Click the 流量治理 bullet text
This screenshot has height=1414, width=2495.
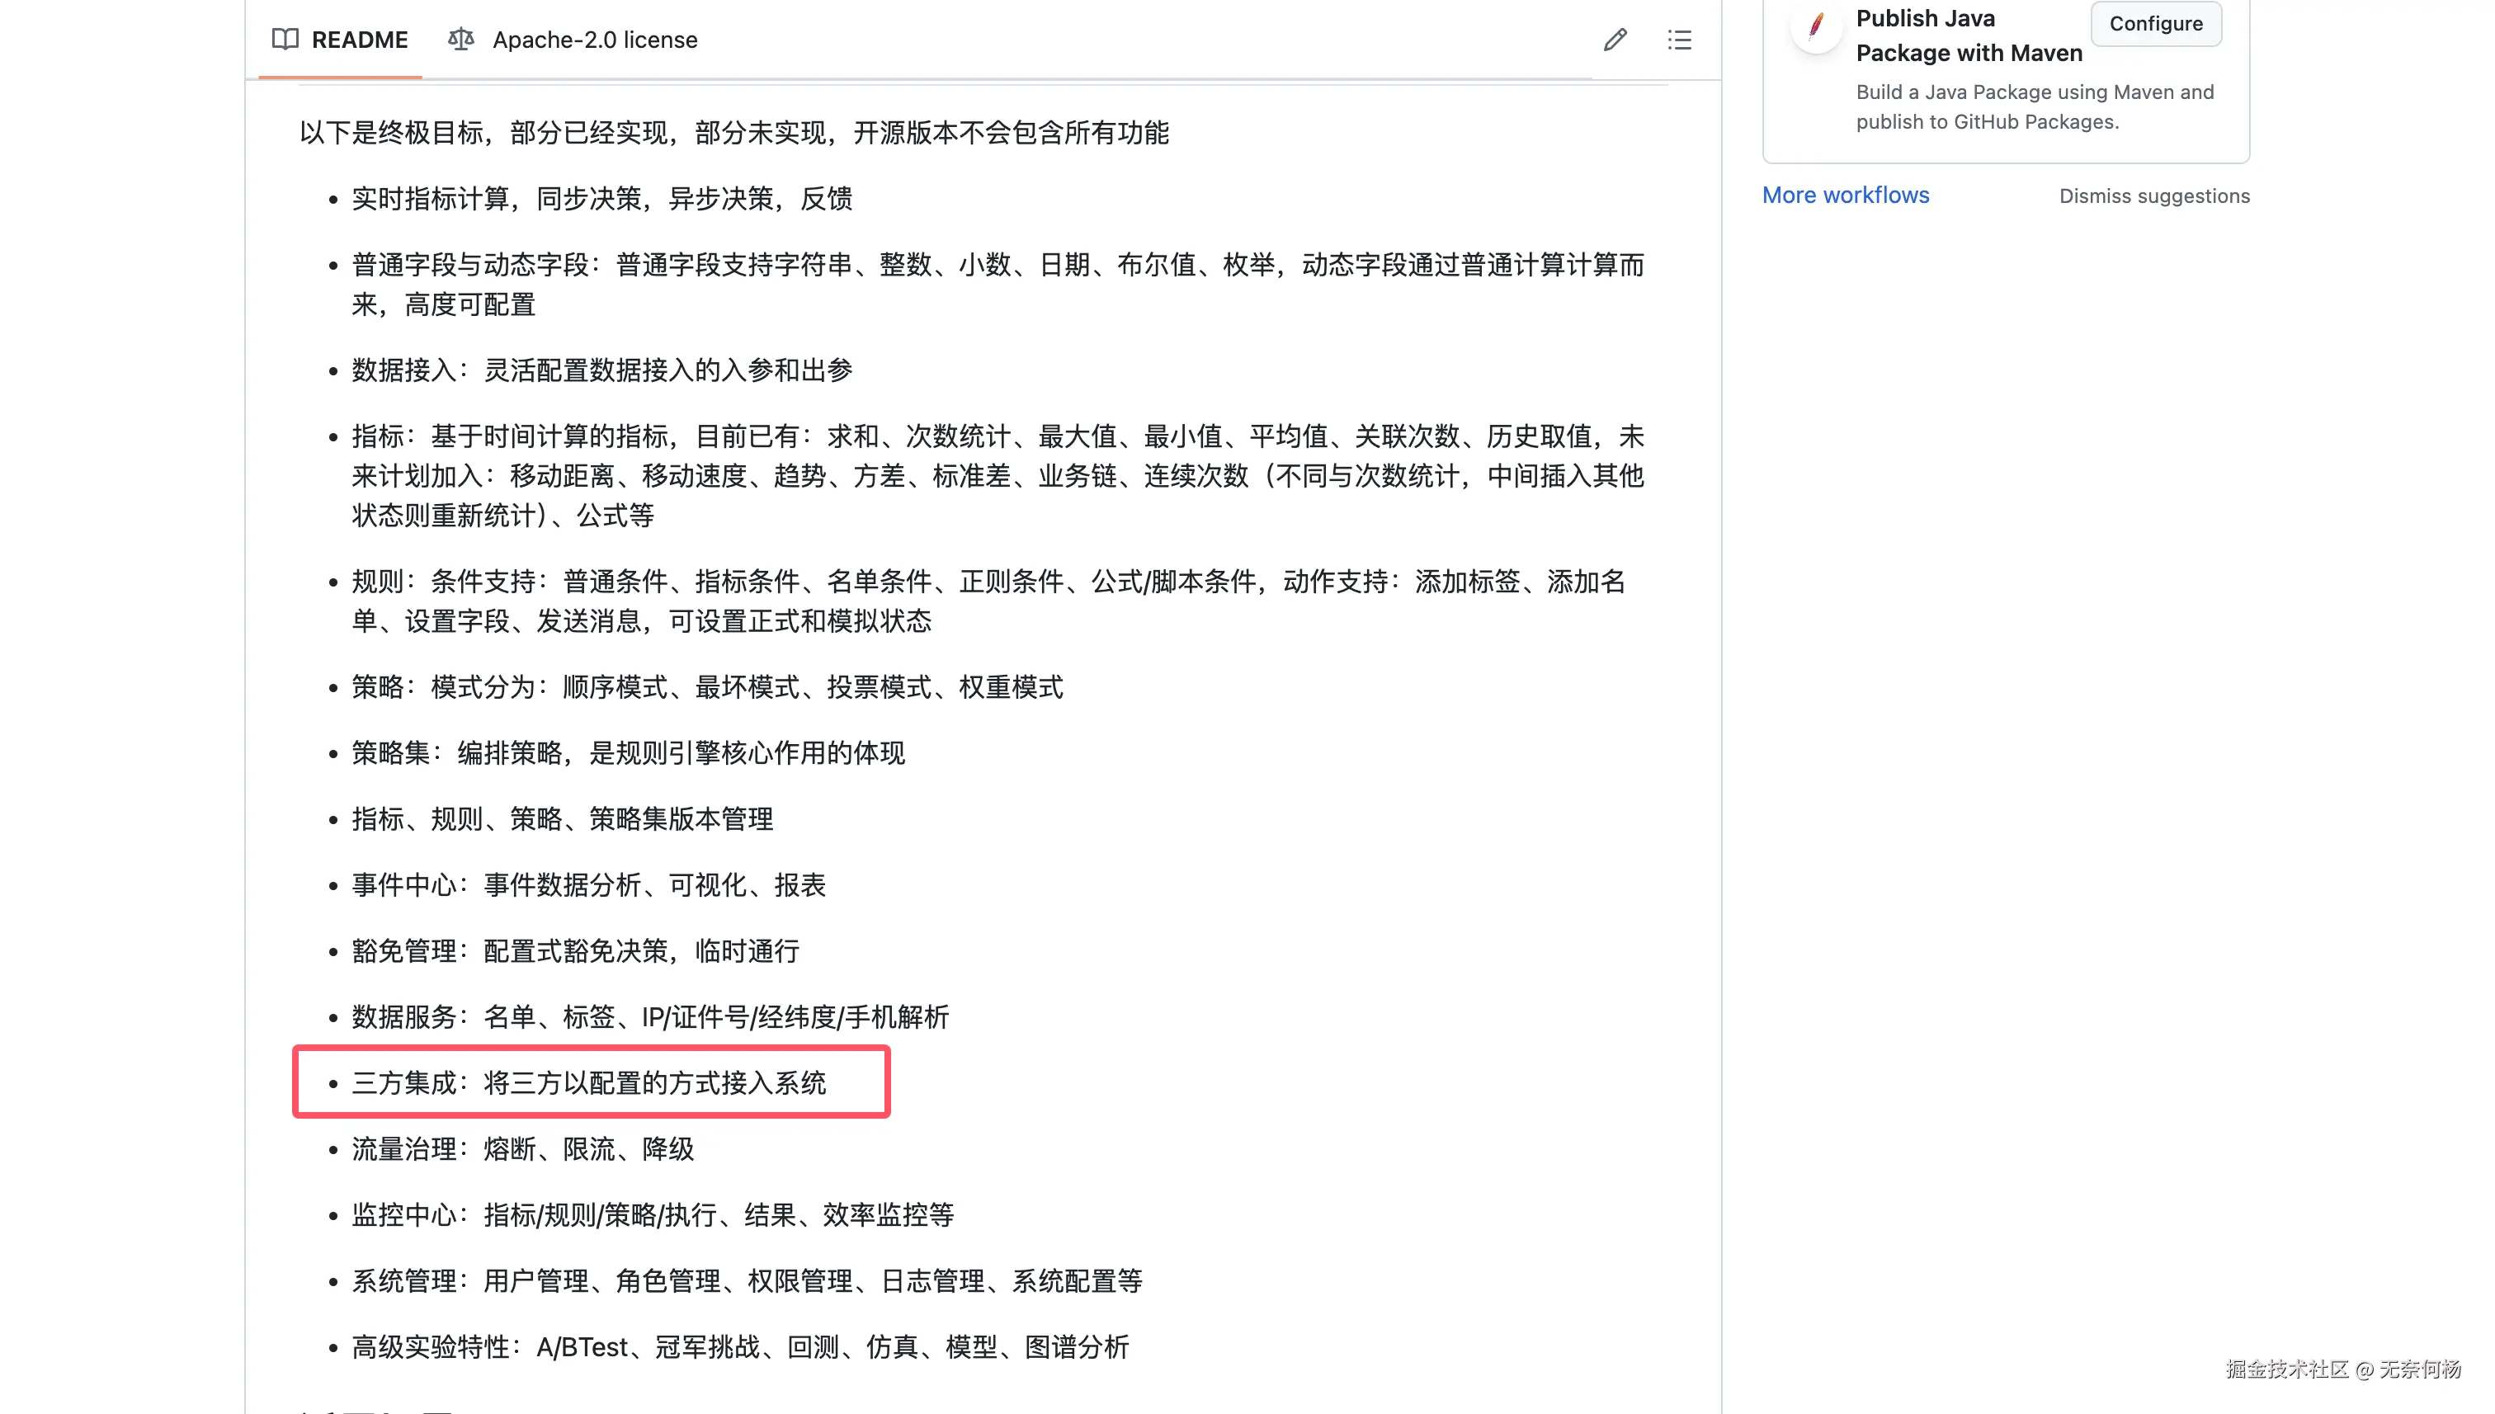click(x=522, y=1149)
